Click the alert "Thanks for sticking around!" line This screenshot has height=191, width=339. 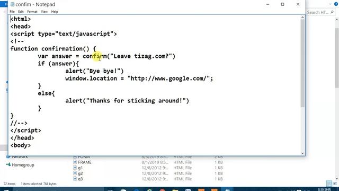click(x=127, y=101)
